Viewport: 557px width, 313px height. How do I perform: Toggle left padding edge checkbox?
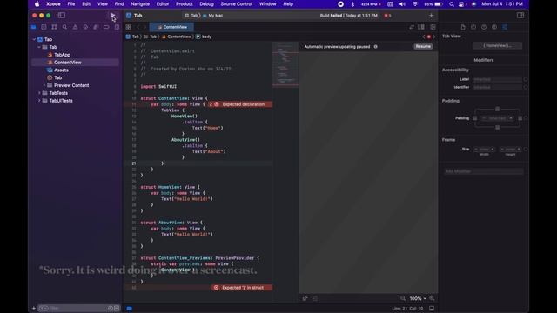[475, 118]
